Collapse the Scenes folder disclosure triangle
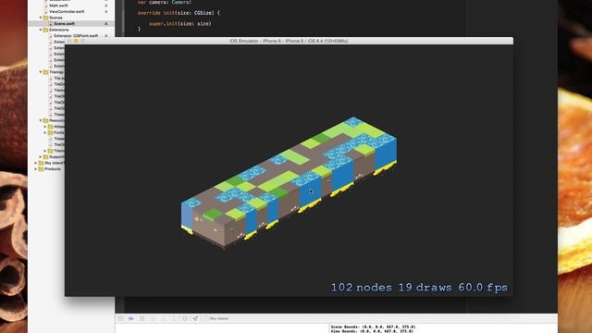592x333 pixels. [x=41, y=18]
